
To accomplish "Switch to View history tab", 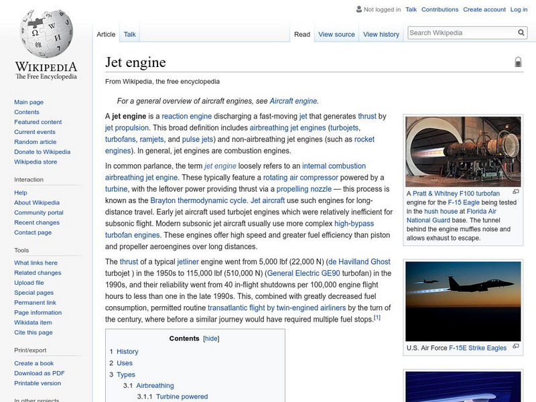I will click(x=381, y=34).
